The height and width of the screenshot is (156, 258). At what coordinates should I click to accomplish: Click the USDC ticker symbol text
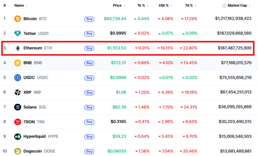[x=42, y=78]
